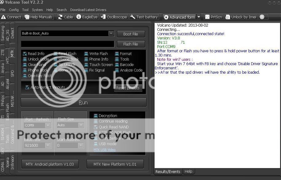Check the USB mode option
The height and width of the screenshot is (180, 281).
point(96,144)
